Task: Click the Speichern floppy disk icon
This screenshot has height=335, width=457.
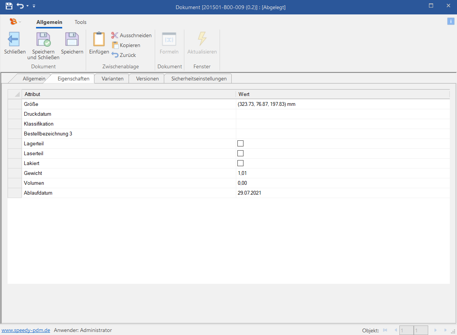Action: (72, 39)
